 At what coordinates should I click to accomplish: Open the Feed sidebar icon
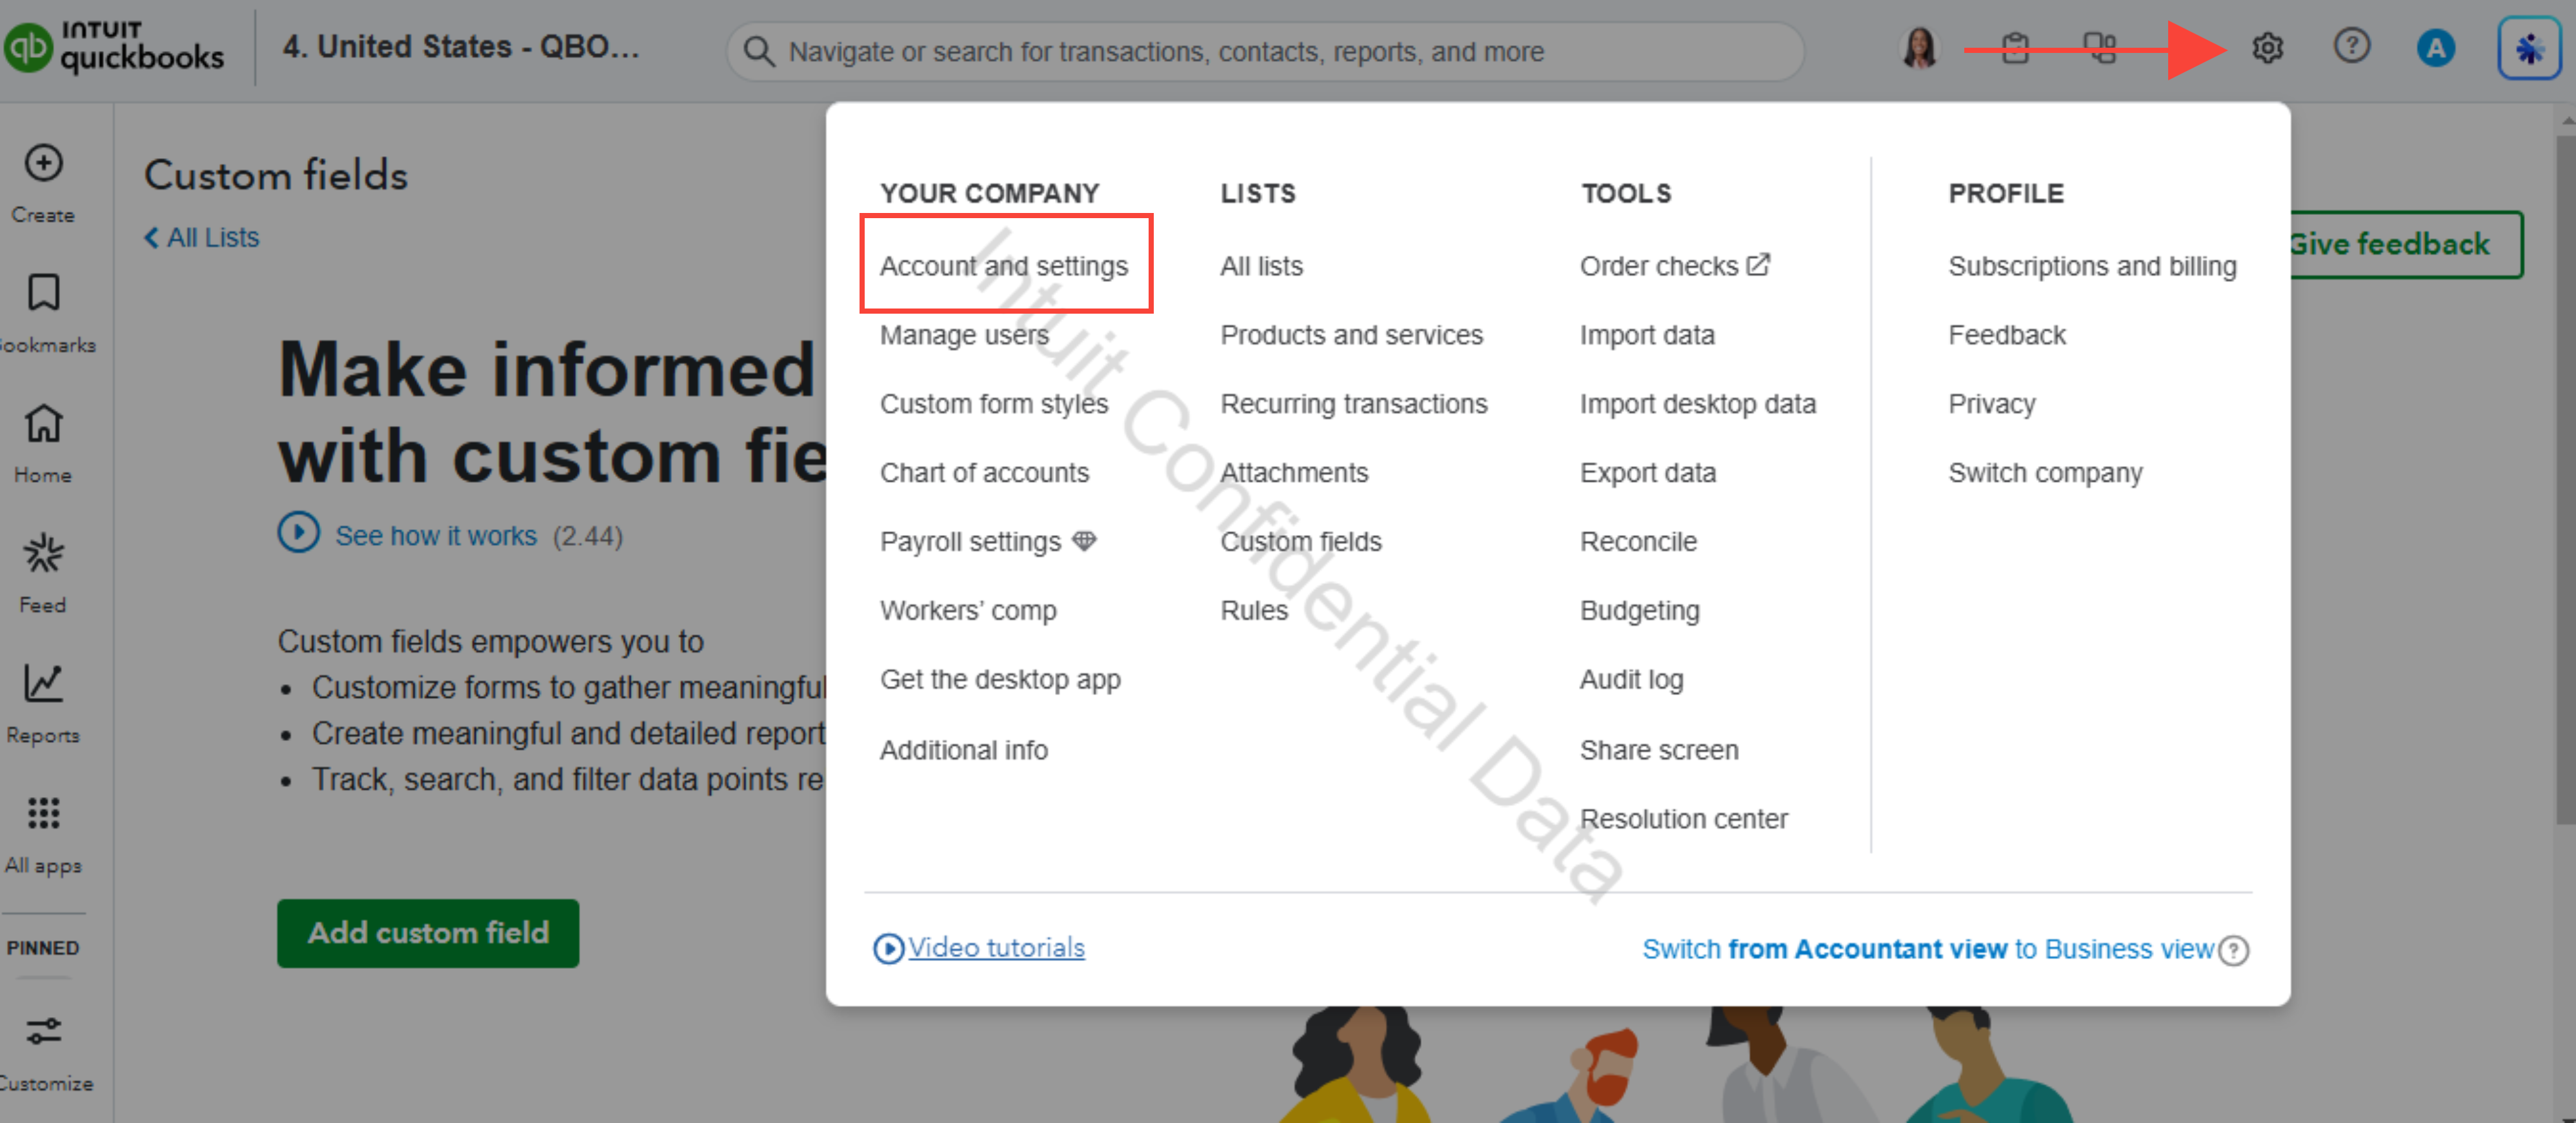(43, 554)
